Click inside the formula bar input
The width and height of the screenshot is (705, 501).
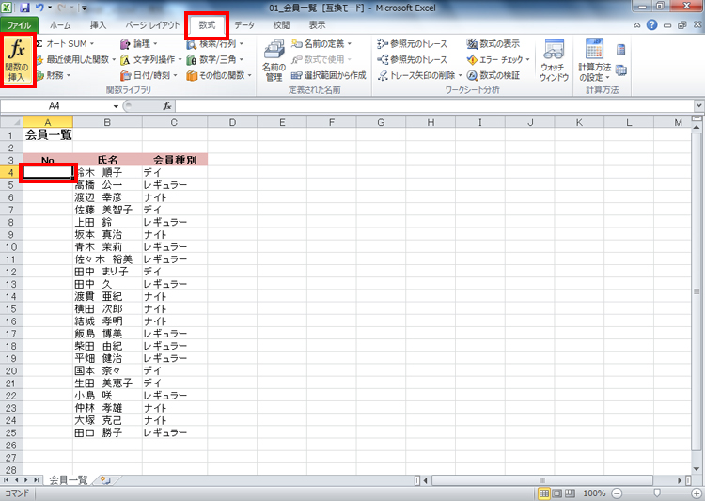(435, 106)
